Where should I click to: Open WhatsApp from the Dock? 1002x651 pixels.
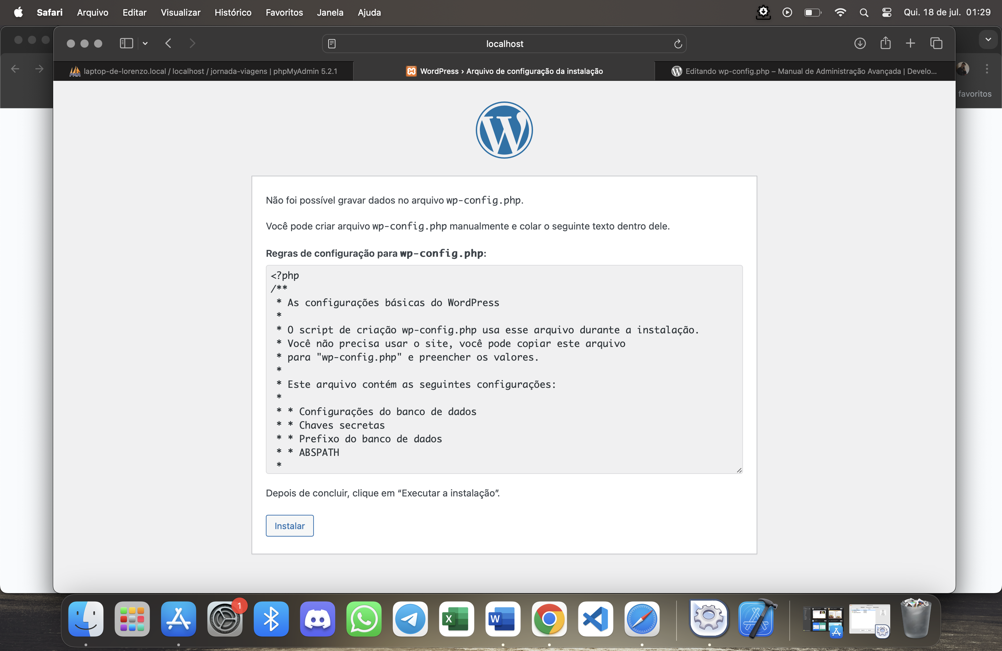364,619
